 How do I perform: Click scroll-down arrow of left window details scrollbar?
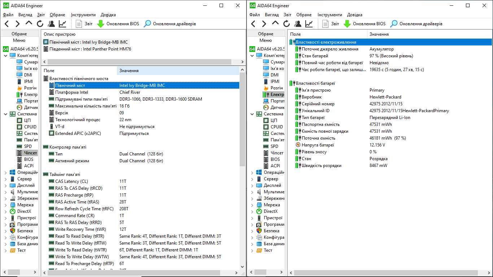click(x=243, y=267)
